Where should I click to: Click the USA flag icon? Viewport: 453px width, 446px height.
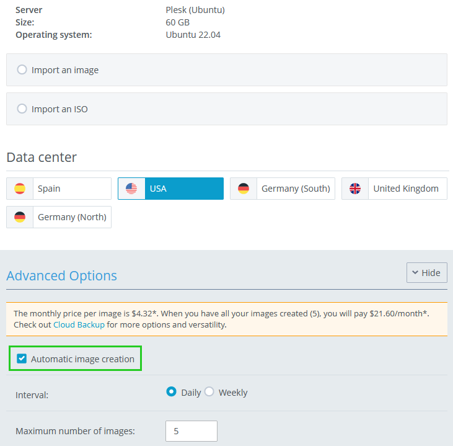click(131, 189)
